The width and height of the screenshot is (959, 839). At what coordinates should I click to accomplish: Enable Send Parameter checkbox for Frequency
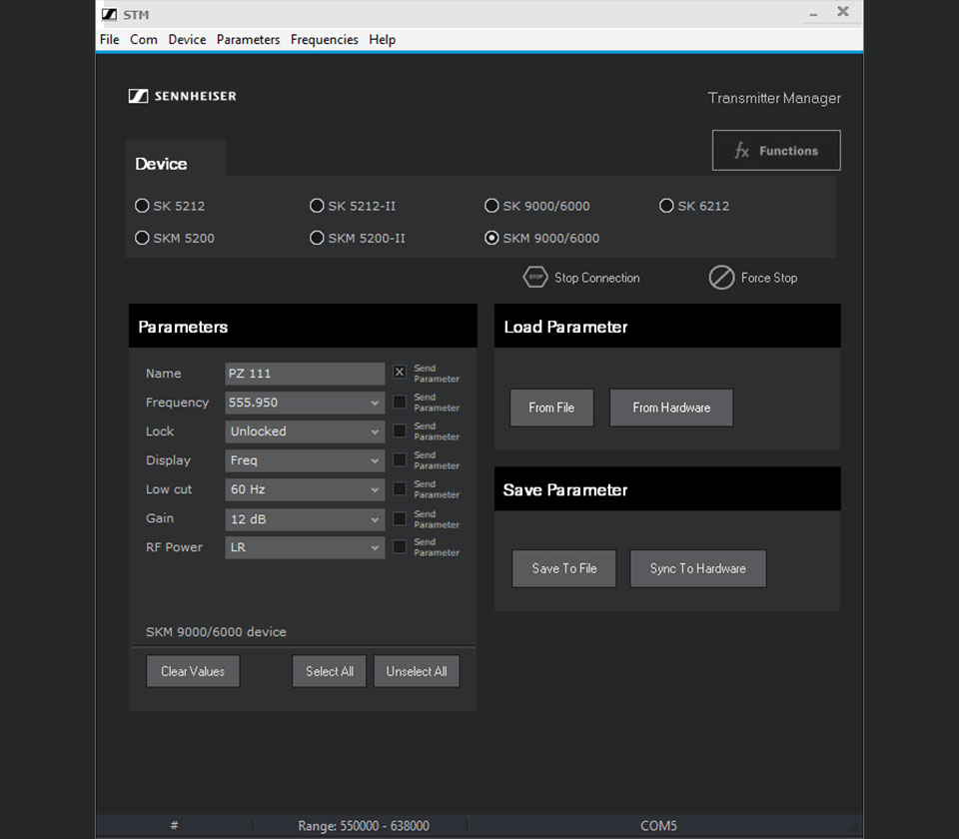click(400, 402)
